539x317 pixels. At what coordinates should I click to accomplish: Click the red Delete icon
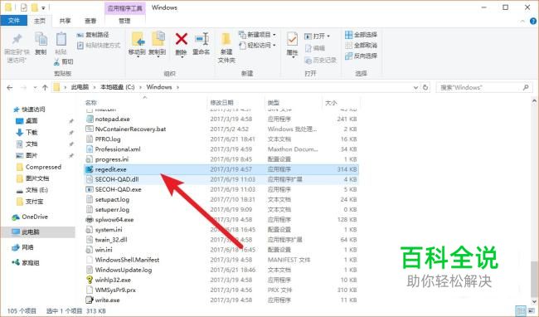pyautogui.click(x=181, y=39)
